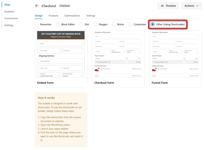Open the Preview button with eye icon
The height and width of the screenshot is (150, 204).
pos(168,6)
